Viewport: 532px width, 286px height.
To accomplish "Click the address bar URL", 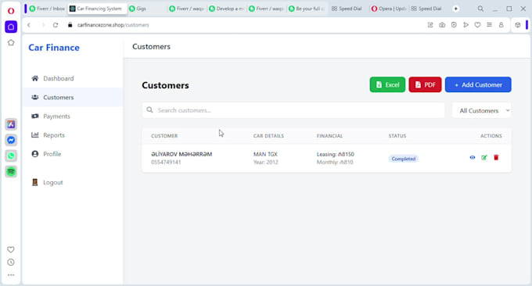I will point(113,25).
